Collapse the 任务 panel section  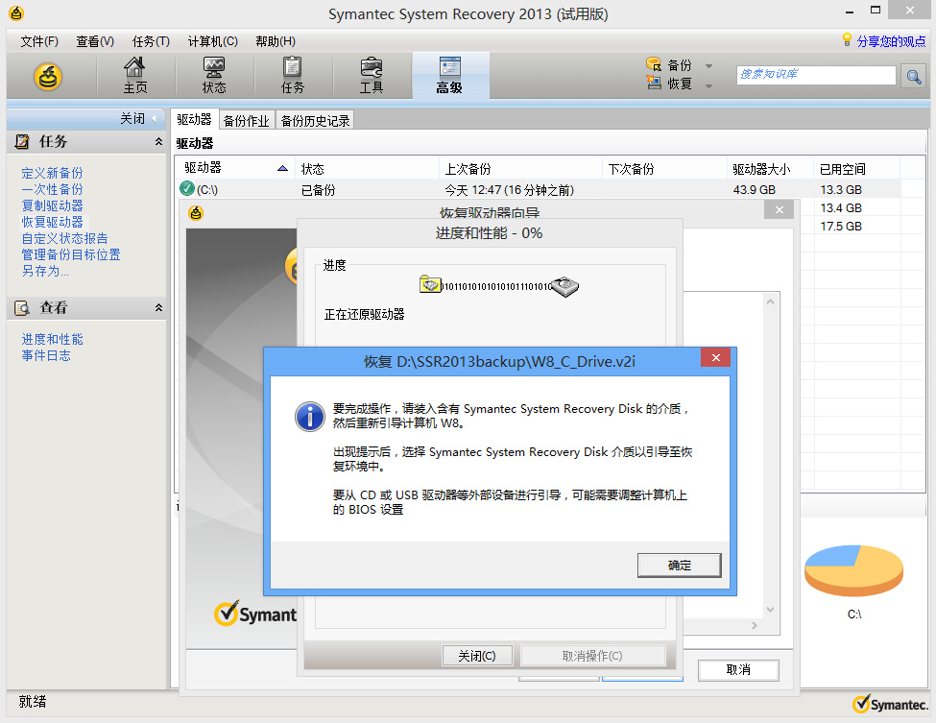point(158,141)
